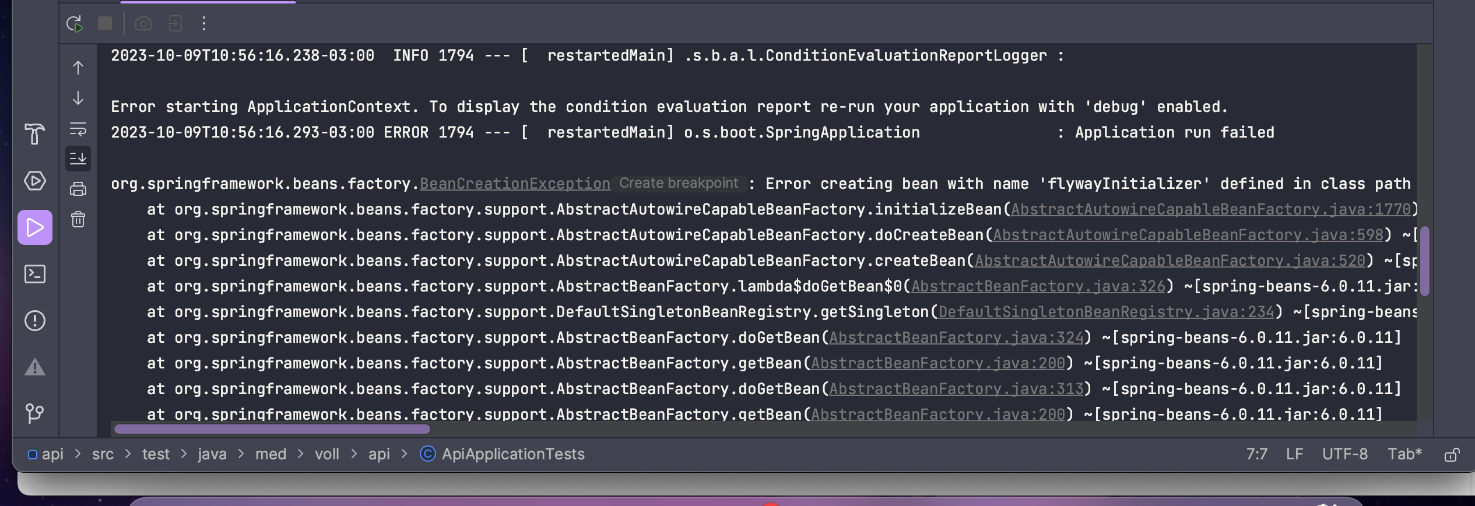This screenshot has height=506, width=1475.
Task: Select the src breadcrumb
Action: [x=103, y=454]
